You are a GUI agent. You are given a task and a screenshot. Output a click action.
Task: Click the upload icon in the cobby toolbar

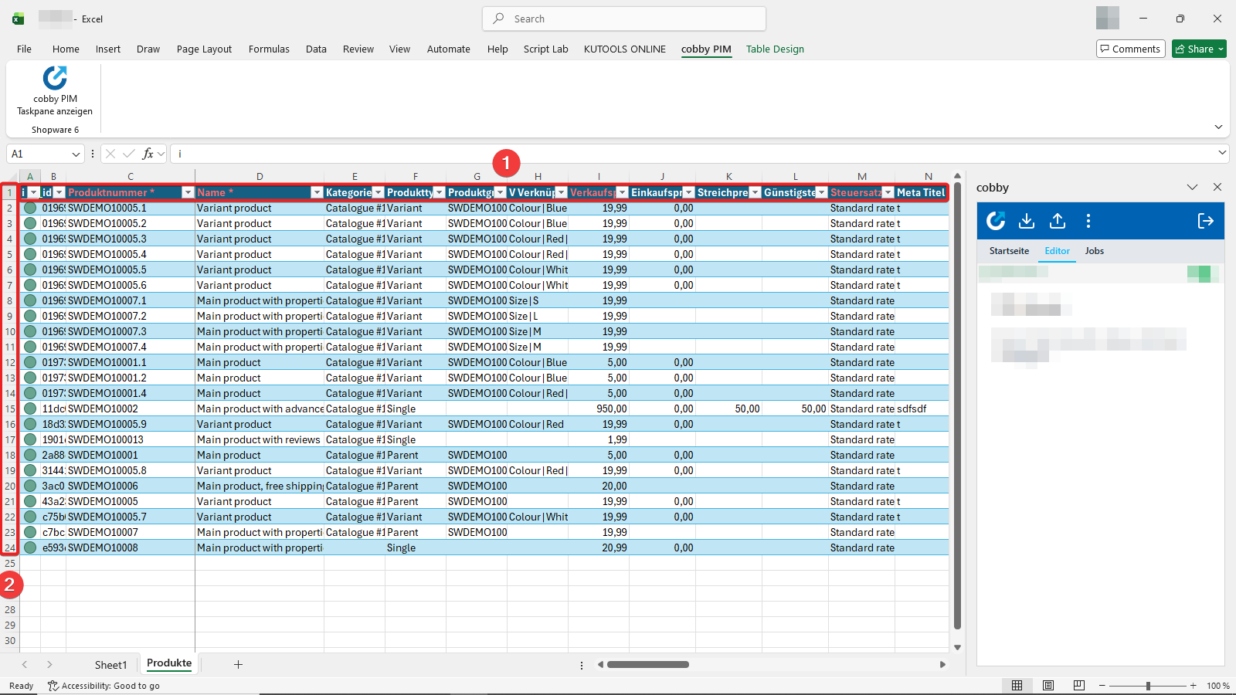(x=1057, y=221)
